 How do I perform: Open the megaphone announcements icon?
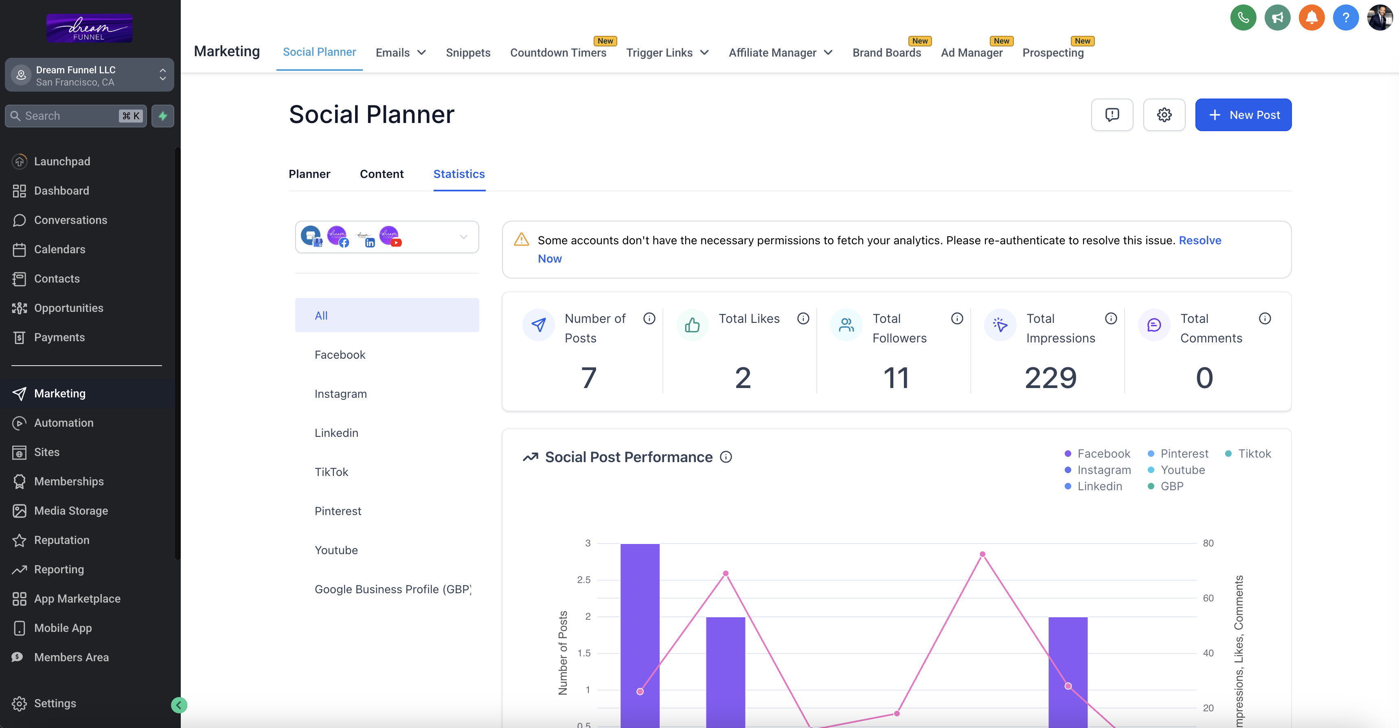[1277, 18]
